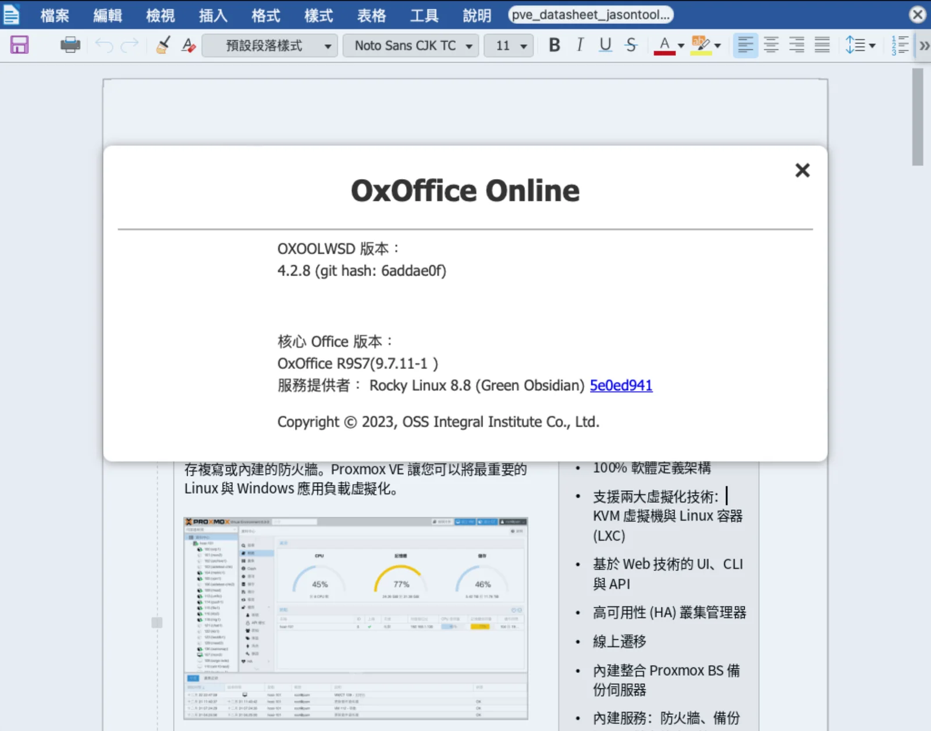Open the 檔案 menu

coord(55,15)
